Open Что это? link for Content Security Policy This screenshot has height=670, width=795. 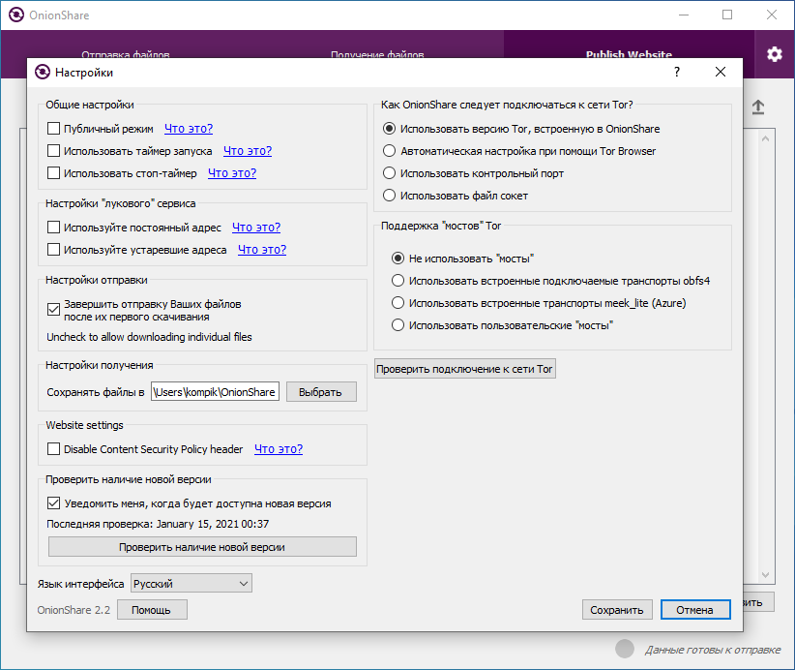pyautogui.click(x=279, y=448)
